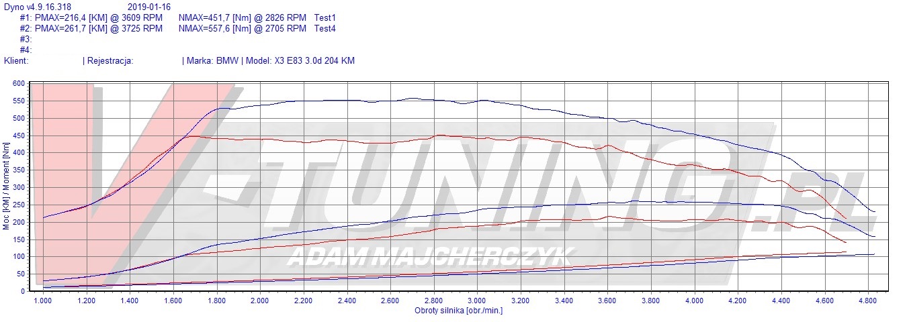The image size is (907, 322).
Task: Click the Klient field label
Action: (16, 61)
